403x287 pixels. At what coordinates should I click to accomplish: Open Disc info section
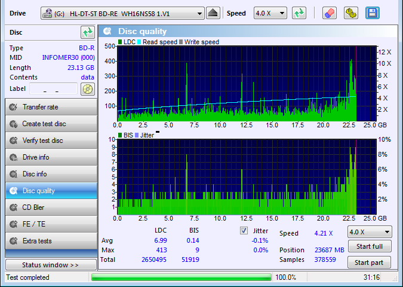[x=51, y=174]
